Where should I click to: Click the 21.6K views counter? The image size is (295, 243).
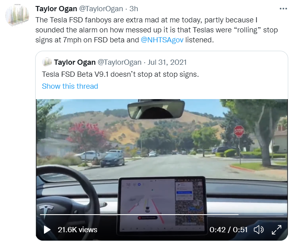point(78,230)
